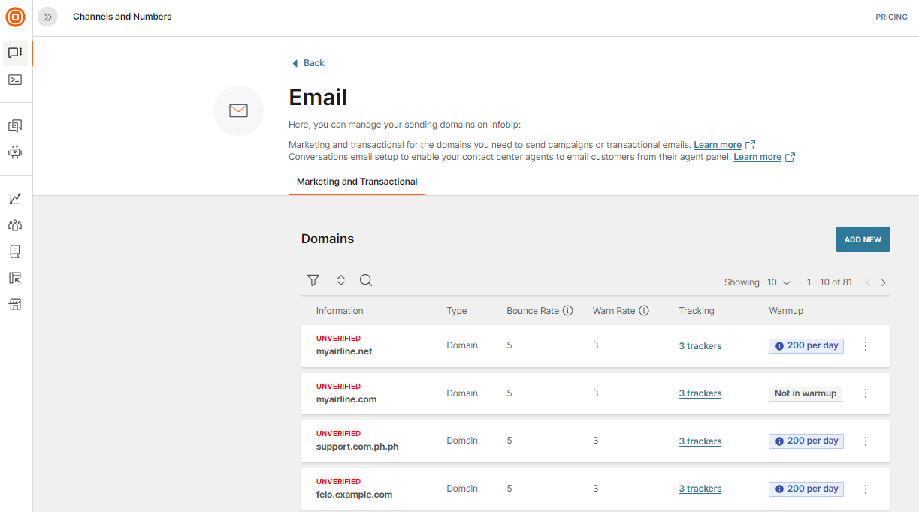Click the Bounce Rate info icon
Screen dimensions: 919x512
coord(568,311)
